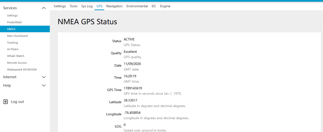Click 'GPS time in seconds since Jan 1, 1970' text
Viewport: 323px width, 132px height.
153,94
